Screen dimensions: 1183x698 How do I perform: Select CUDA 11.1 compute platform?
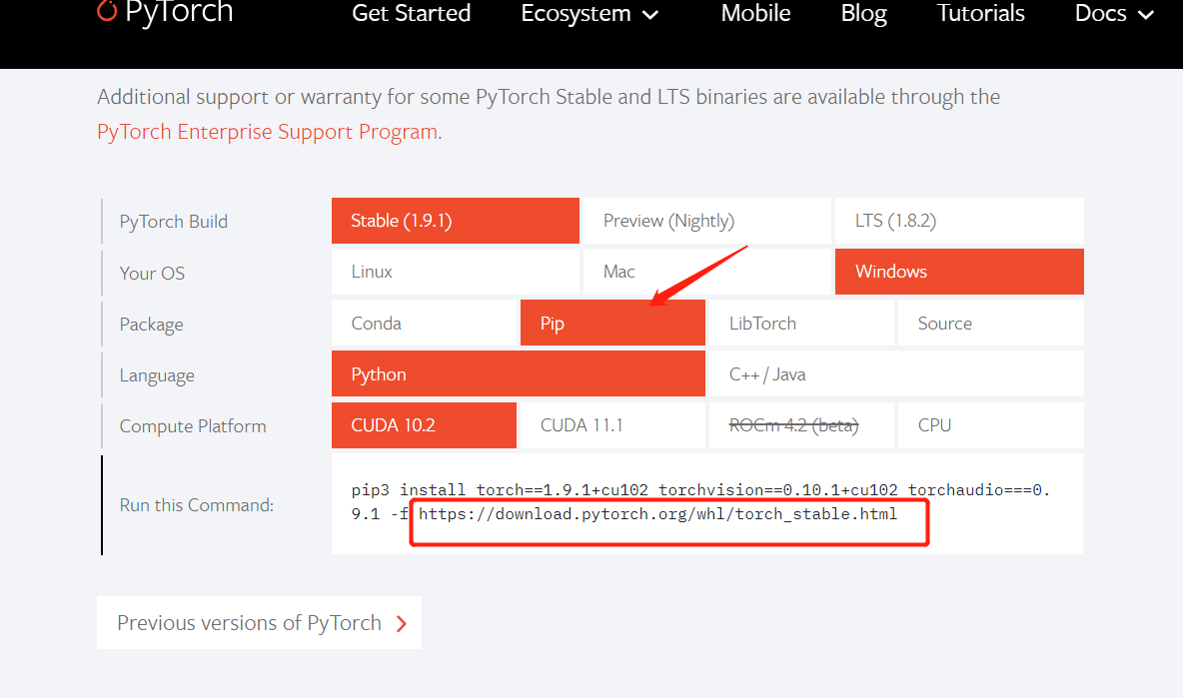pyautogui.click(x=611, y=425)
